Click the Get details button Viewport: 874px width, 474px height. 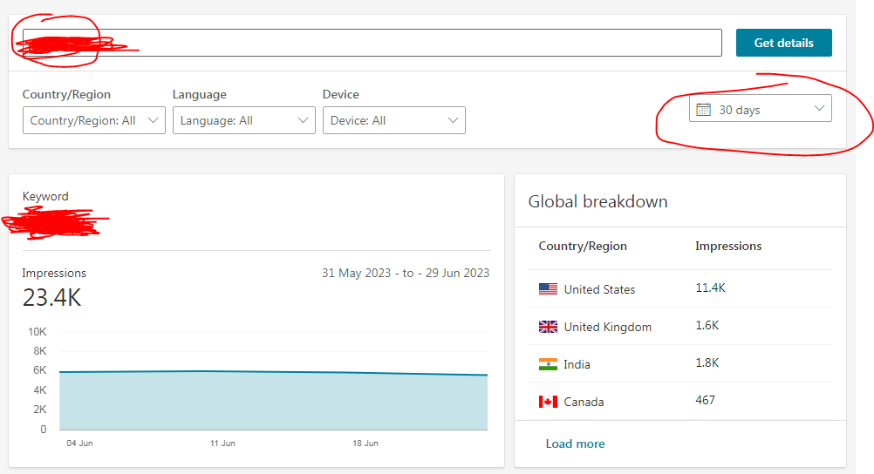pos(783,43)
